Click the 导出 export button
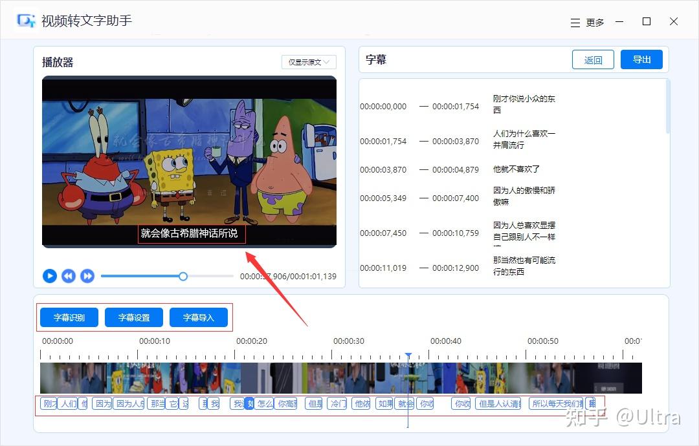This screenshot has height=446, width=699. click(x=641, y=59)
